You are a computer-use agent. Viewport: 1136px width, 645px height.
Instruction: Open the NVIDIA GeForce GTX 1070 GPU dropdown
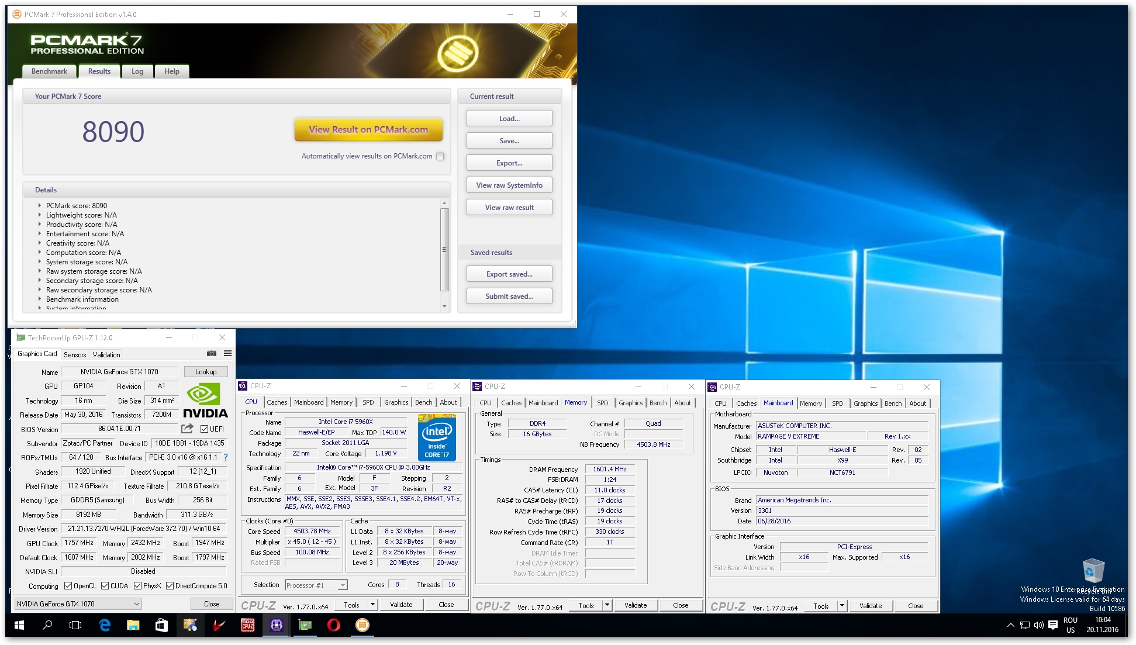point(78,603)
